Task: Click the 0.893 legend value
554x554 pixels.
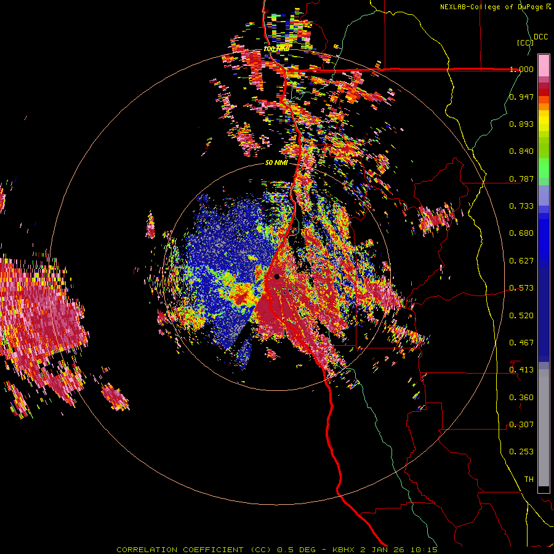Action: pyautogui.click(x=521, y=124)
